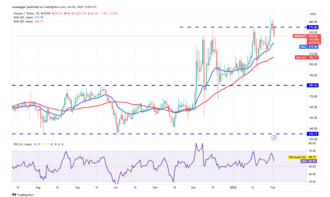This screenshot has width=330, height=197.
Task: Click the 160.00 price axis label
Action: coord(313,107)
